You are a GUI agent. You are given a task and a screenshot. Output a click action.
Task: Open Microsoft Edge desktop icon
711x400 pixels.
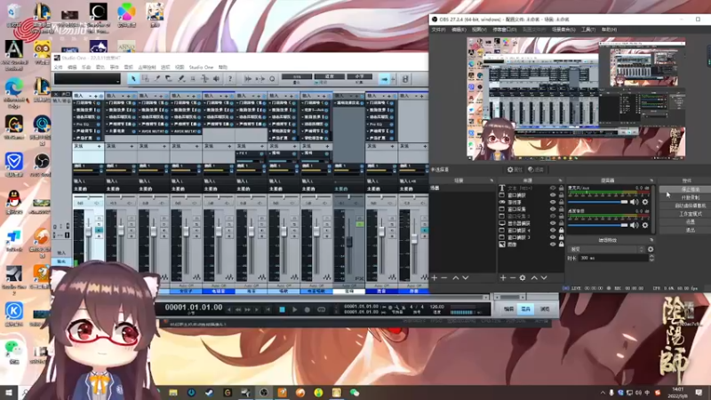coord(14,93)
